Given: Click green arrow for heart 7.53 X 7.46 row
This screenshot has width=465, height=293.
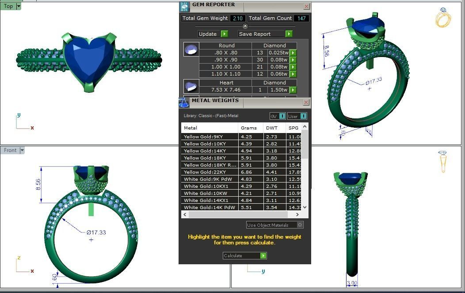Looking at the screenshot, I should point(293,90).
